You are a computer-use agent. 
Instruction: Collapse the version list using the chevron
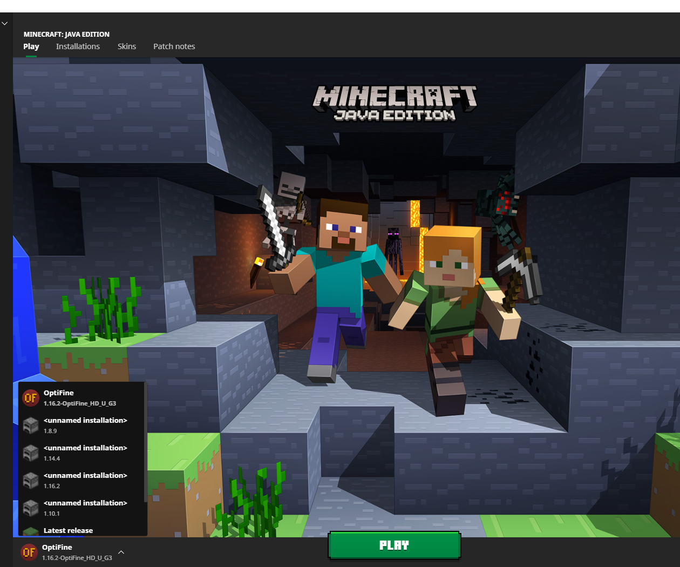pos(121,552)
